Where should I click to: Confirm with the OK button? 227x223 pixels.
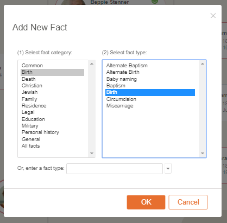(146, 202)
